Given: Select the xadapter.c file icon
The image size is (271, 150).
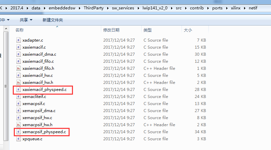Looking at the screenshot, I should tap(18, 40).
